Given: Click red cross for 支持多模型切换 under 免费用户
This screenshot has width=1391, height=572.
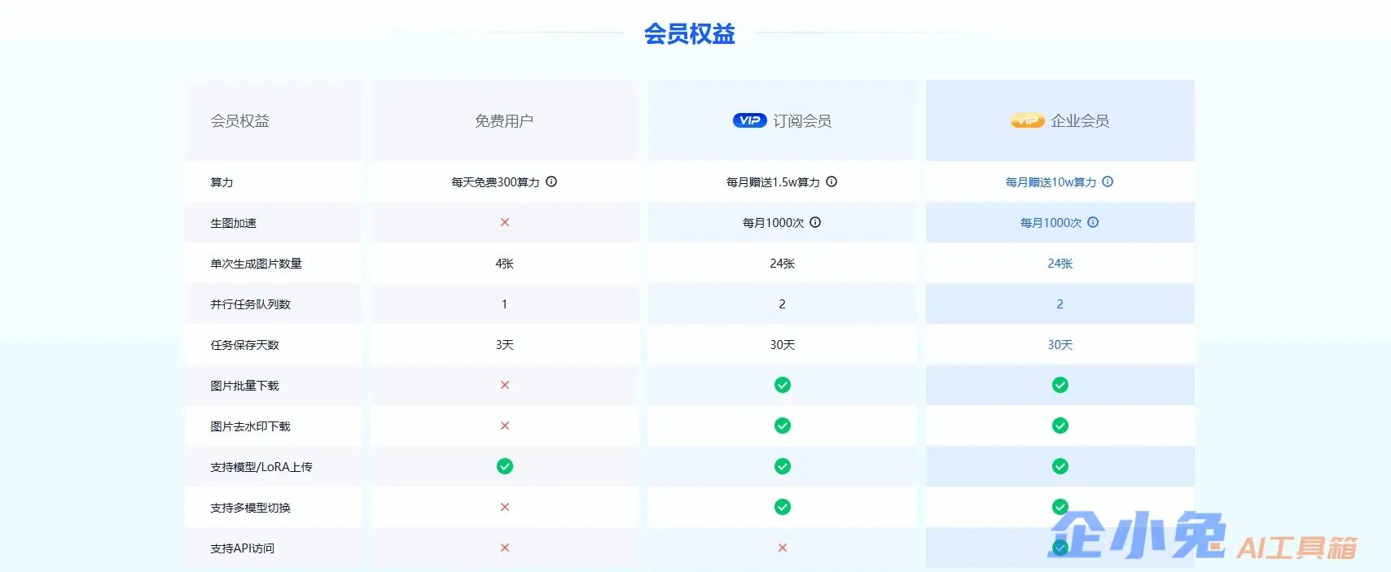Looking at the screenshot, I should pyautogui.click(x=505, y=507).
